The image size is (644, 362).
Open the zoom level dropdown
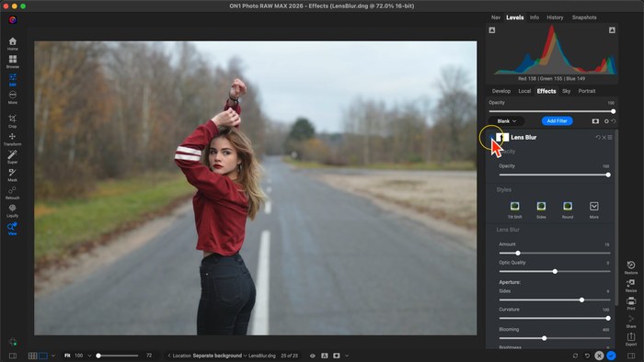(x=89, y=356)
